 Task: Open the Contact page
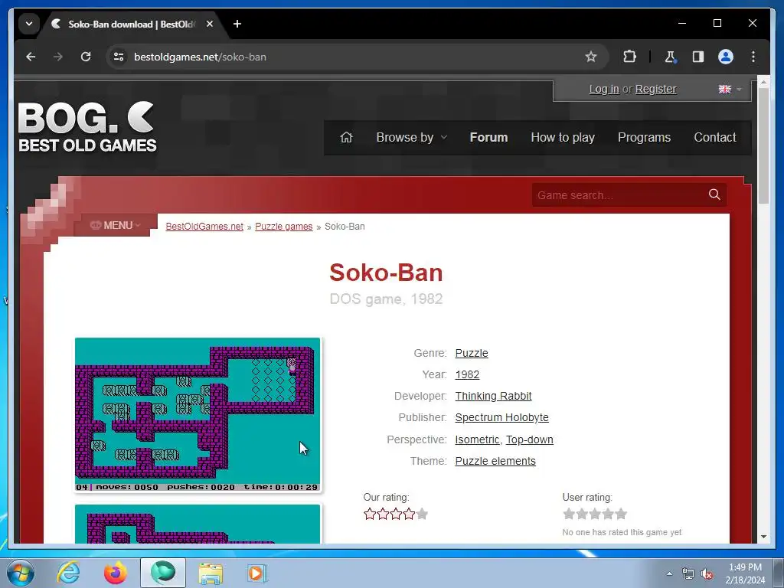[714, 138]
